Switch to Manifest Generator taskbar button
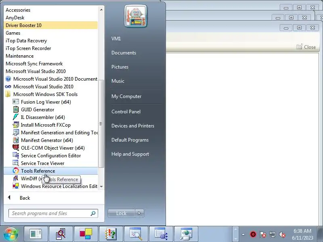Viewport: 323px width, 242px height. tap(111, 234)
